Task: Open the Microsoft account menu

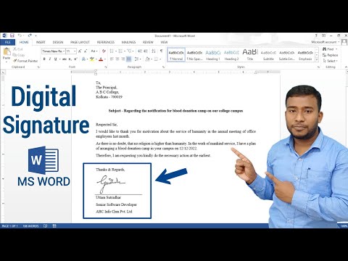Action: pos(326,42)
